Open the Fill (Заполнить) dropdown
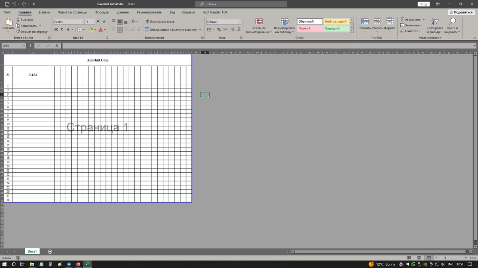This screenshot has height=268, width=478. (411, 25)
